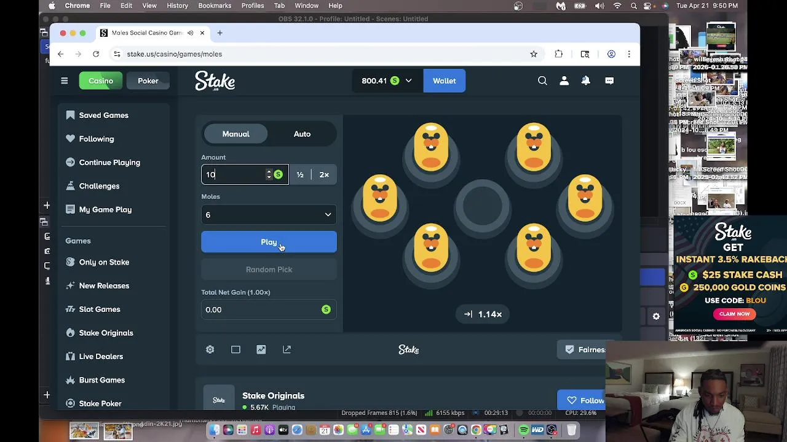Open Spotify from the Dock

[x=524, y=430]
